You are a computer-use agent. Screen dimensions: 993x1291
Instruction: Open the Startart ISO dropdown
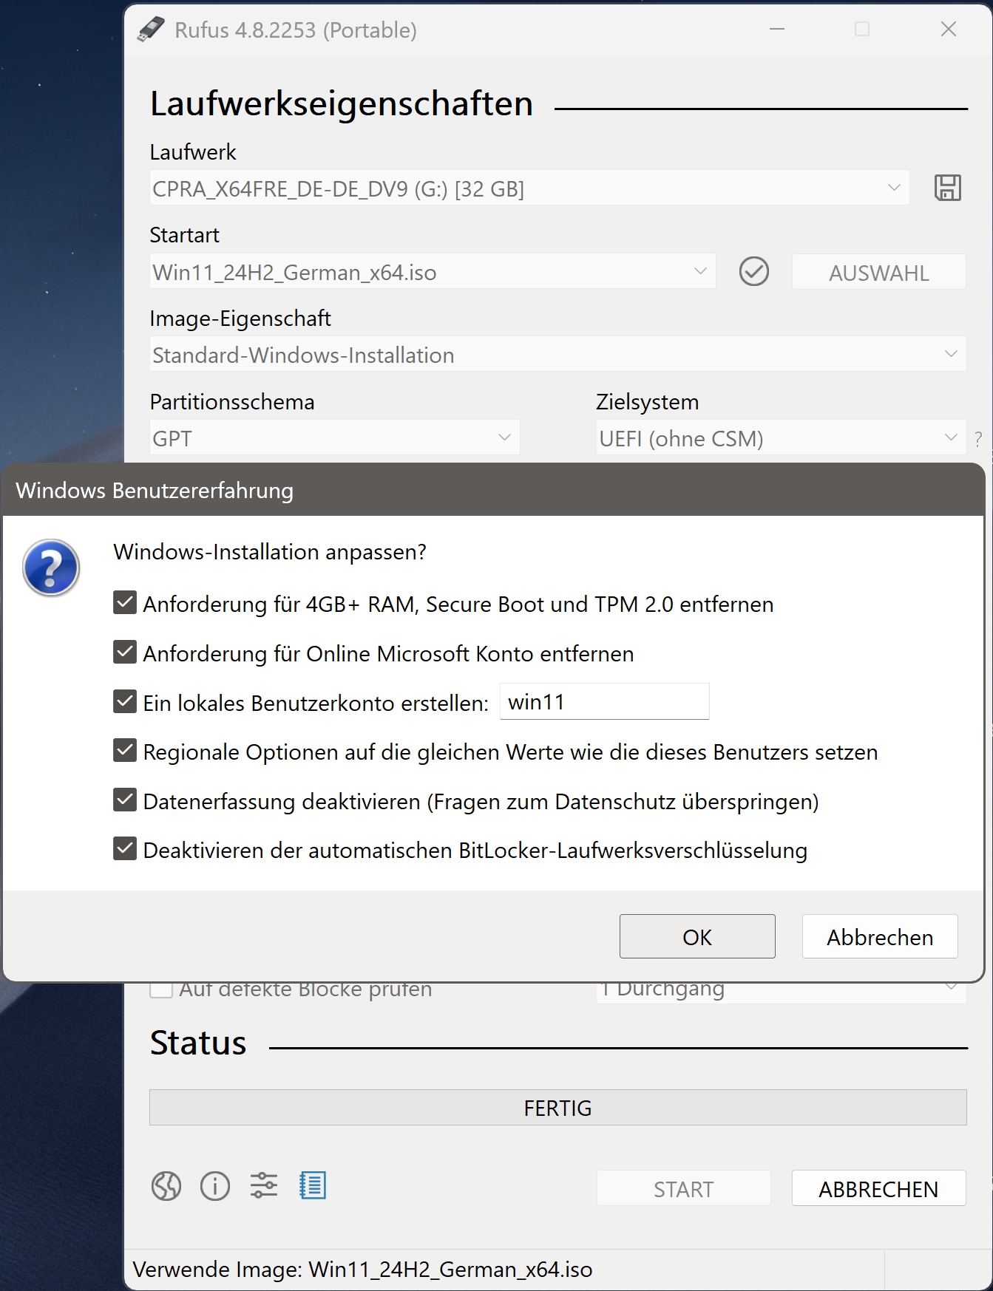(x=432, y=272)
